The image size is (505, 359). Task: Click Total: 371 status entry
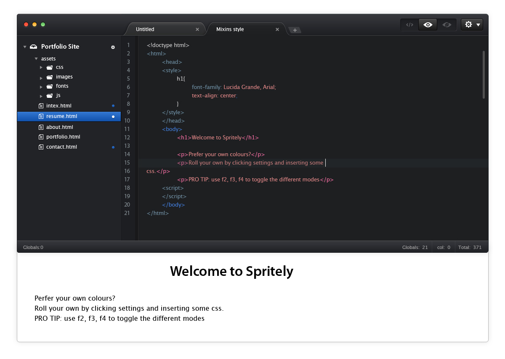coord(470,247)
